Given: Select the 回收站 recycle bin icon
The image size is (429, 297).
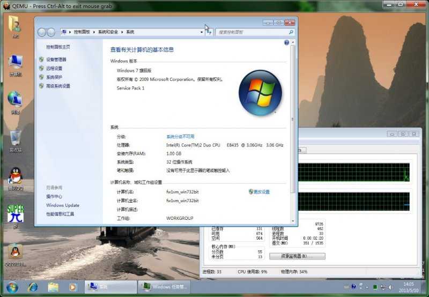Looking at the screenshot, I should pos(16,140).
